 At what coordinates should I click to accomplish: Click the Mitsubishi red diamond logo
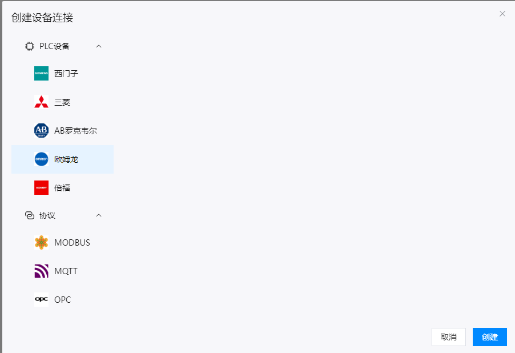pos(41,102)
